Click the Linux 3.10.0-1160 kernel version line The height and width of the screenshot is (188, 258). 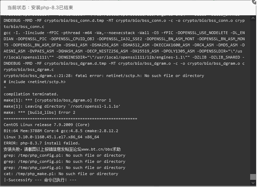point(51,137)
